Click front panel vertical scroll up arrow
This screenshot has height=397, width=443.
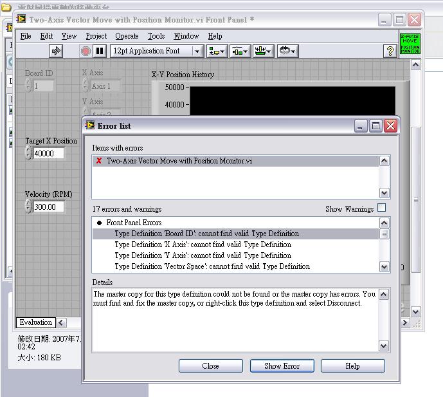pos(415,65)
